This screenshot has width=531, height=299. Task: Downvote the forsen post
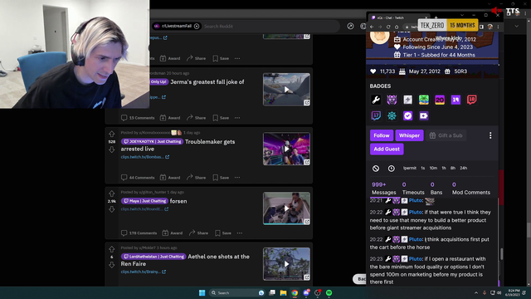[112, 209]
